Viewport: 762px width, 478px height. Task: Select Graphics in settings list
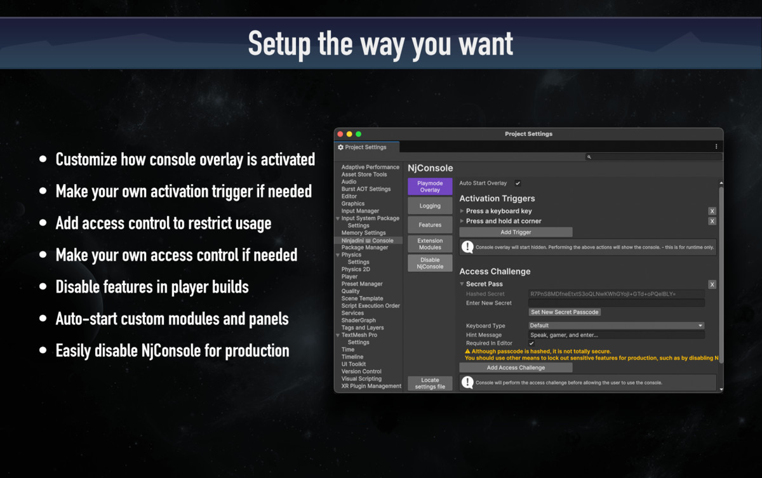click(353, 204)
